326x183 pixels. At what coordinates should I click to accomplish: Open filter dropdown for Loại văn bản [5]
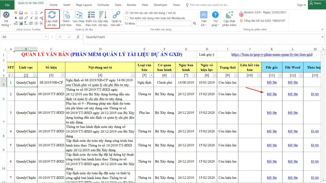(x=151, y=75)
